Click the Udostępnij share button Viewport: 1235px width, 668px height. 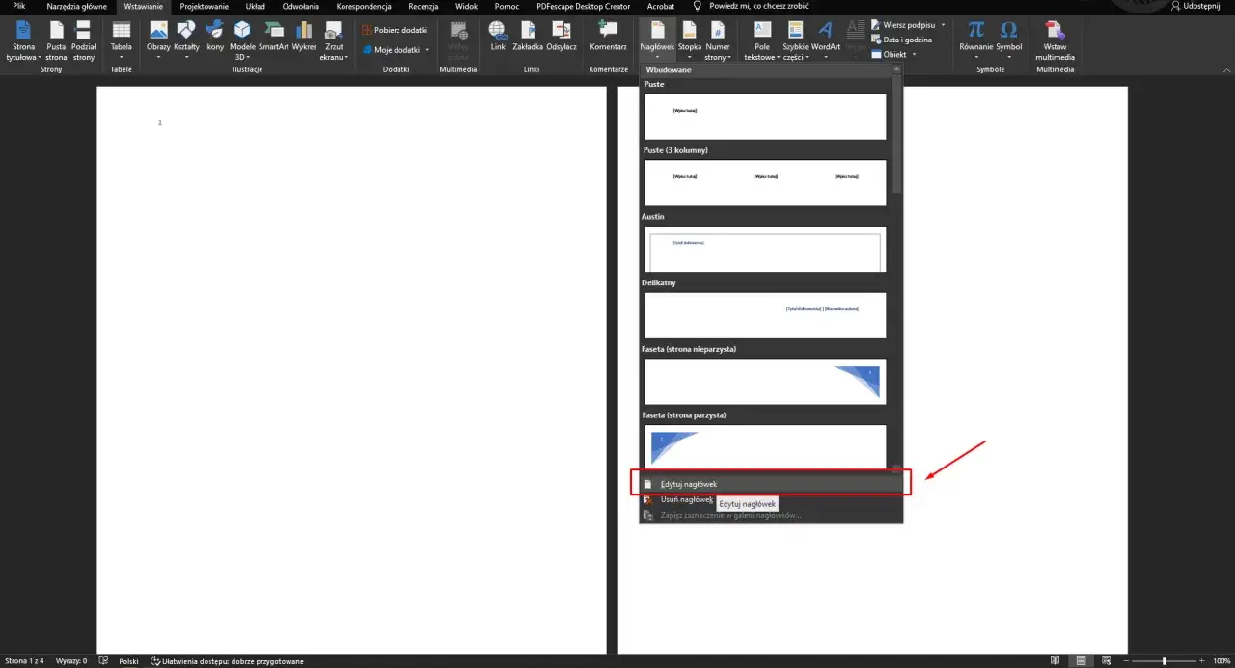[1194, 6]
